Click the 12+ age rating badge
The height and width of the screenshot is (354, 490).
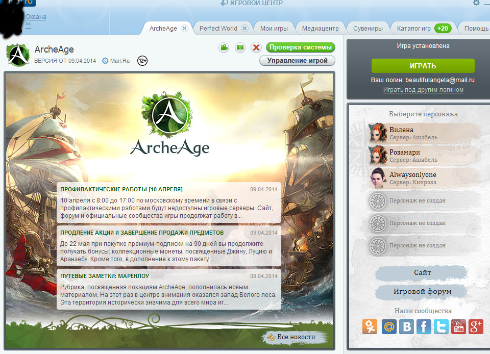(x=142, y=61)
